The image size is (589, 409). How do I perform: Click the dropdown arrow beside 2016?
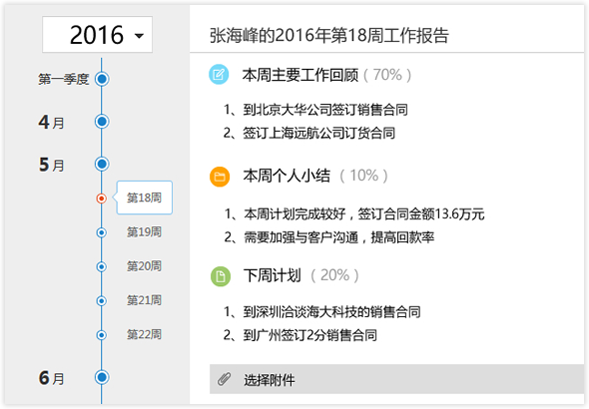pyautogui.click(x=140, y=36)
